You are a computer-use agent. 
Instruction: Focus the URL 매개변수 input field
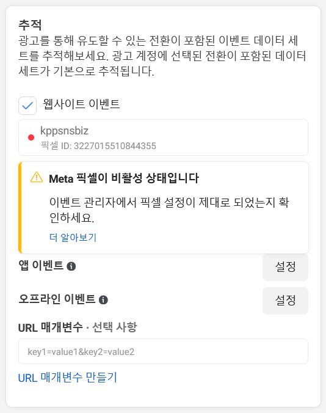163,351
